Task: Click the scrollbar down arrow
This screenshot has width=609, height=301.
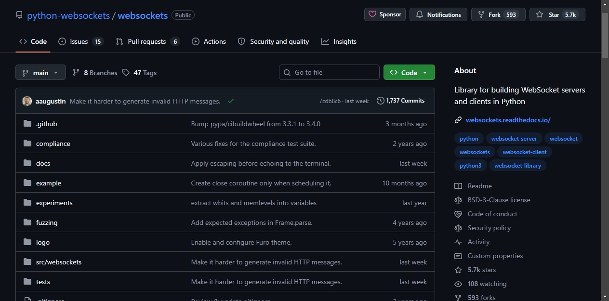Action: coord(605,297)
